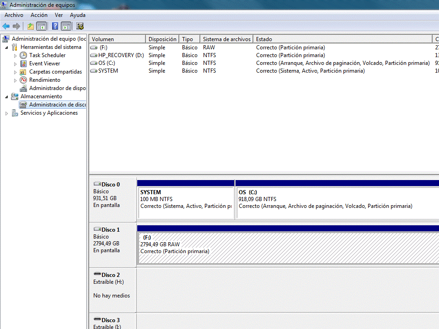439x329 pixels.
Task: Open the Acción menu
Action: click(x=39, y=15)
